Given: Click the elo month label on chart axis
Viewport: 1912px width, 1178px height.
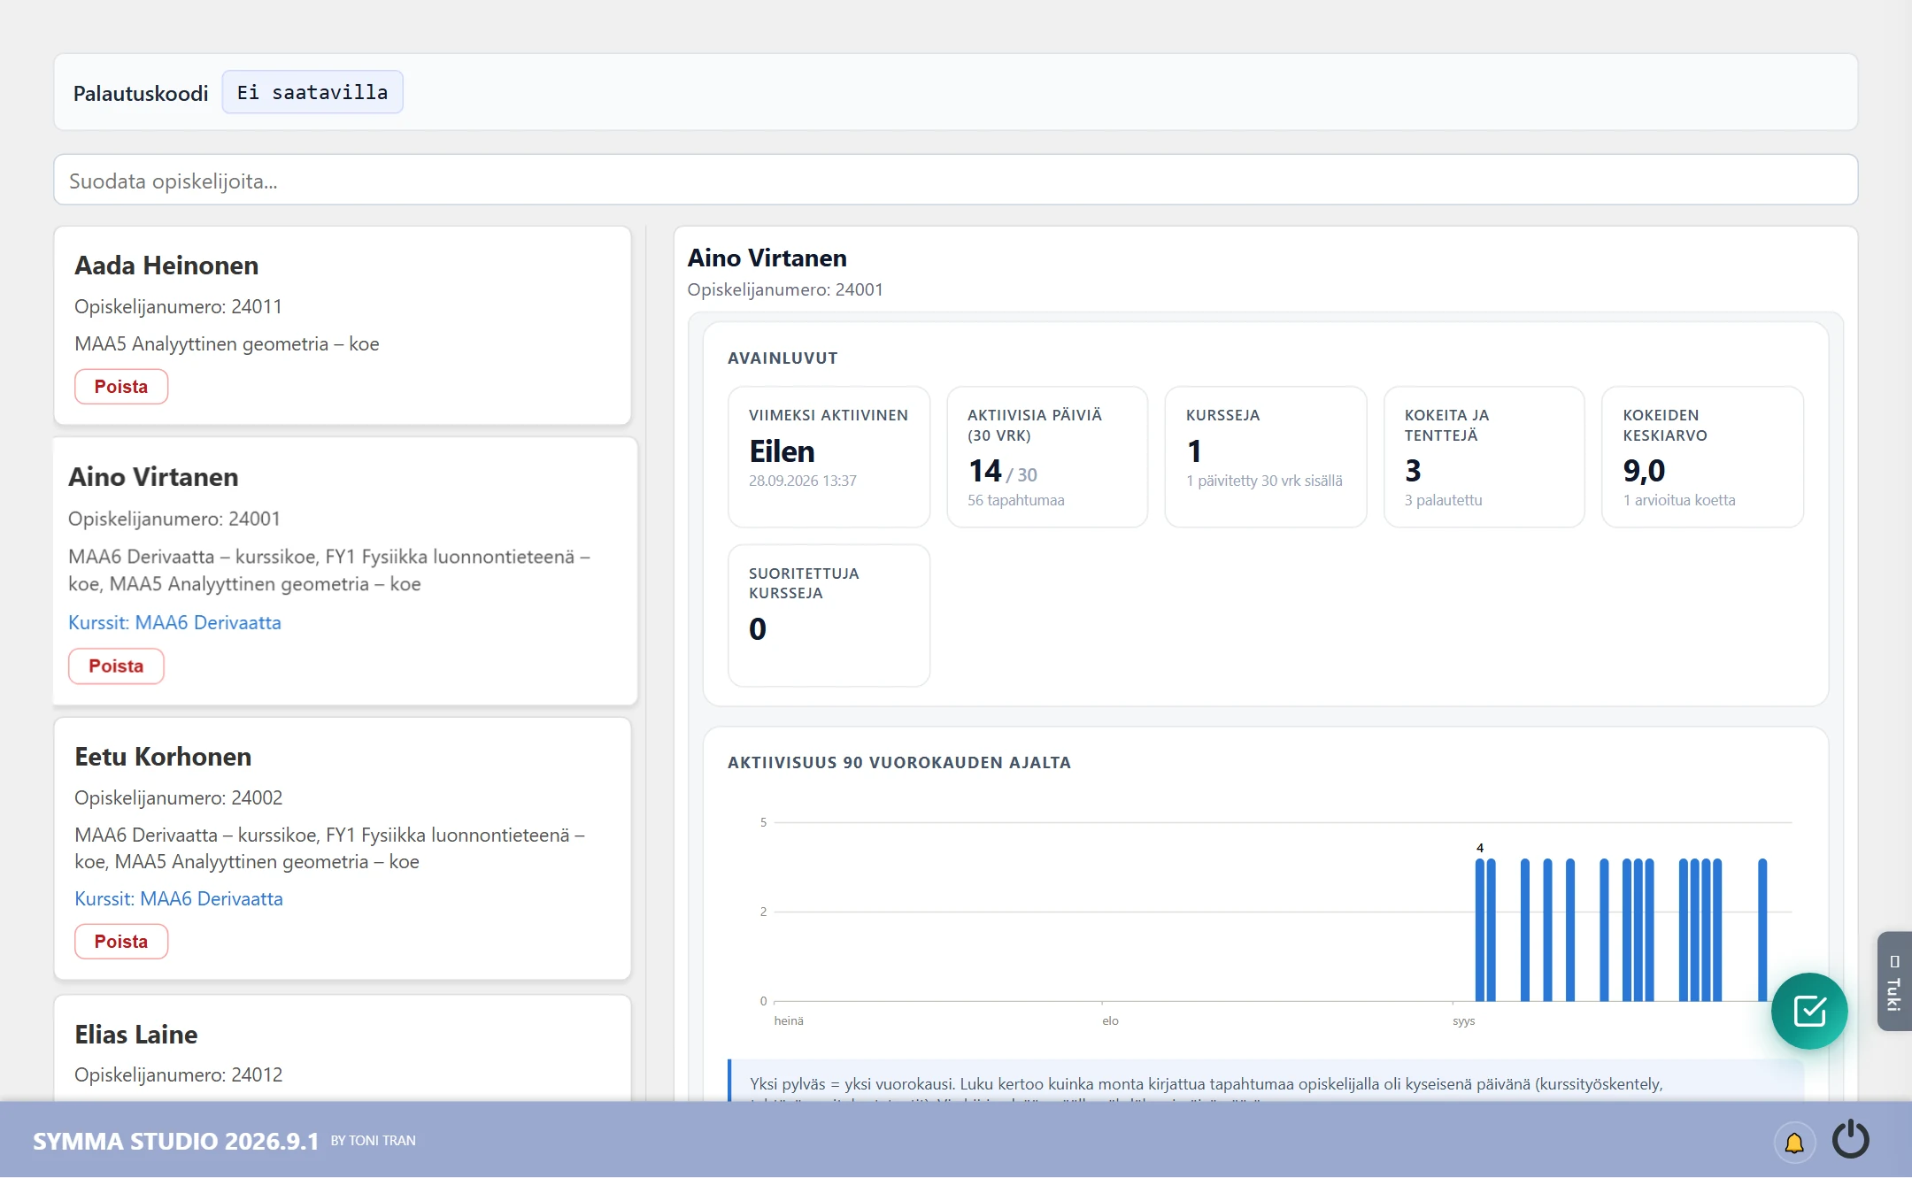Looking at the screenshot, I should click(1110, 1021).
